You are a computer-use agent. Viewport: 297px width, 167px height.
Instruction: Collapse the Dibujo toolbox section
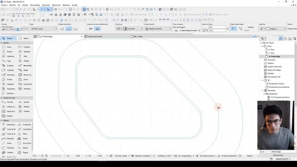click(1, 121)
